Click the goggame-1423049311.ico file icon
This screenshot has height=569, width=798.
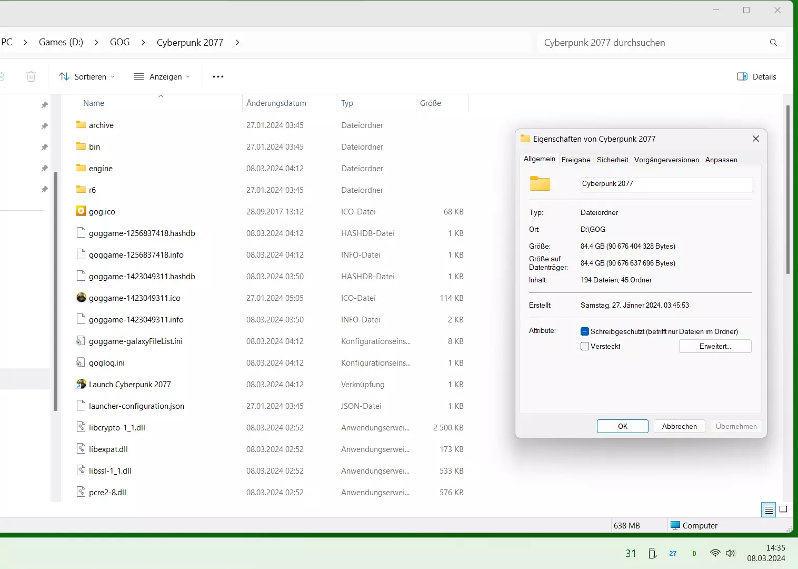point(81,298)
